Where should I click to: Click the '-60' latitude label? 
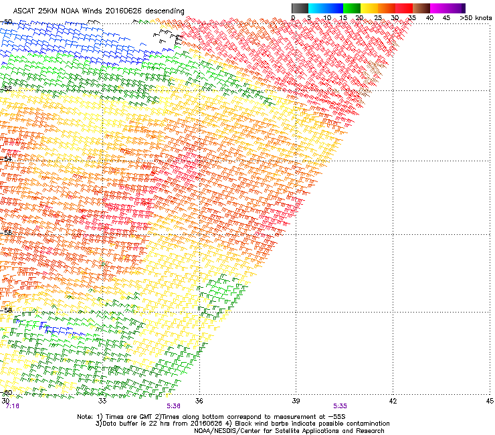coord(6,392)
